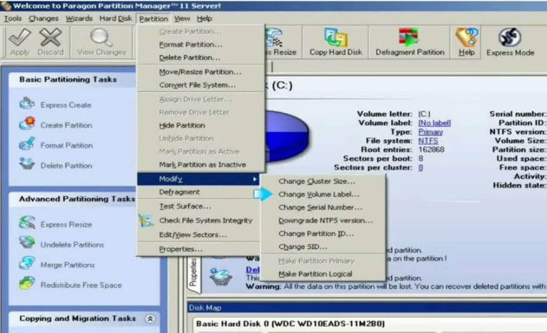
Task: Click the Copy Hard Disk toolbar icon
Action: coord(335,38)
